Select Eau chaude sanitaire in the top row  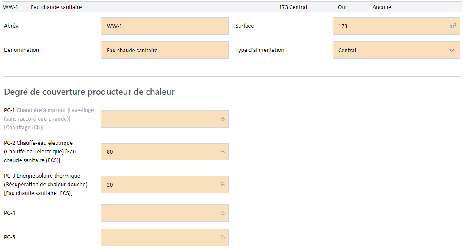[56, 7]
